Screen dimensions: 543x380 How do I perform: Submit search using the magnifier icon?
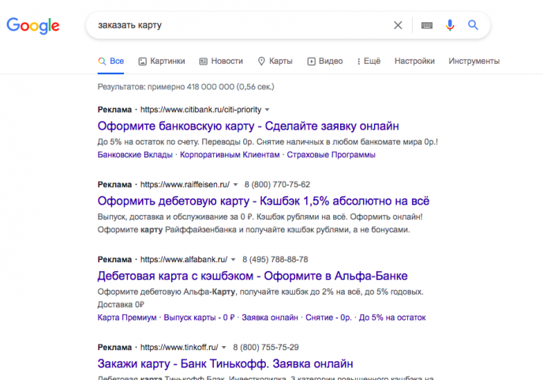473,25
